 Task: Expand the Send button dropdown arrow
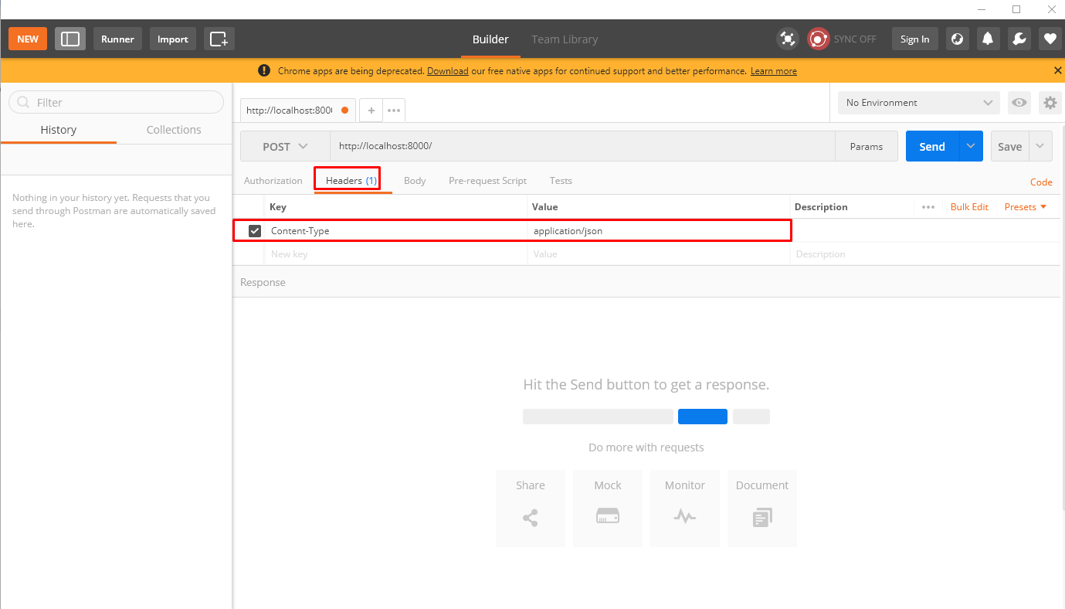971,146
